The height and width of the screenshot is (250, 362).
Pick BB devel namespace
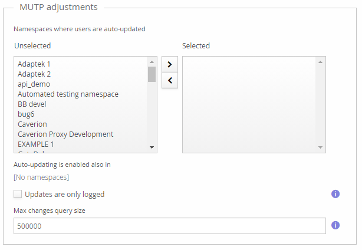pos(32,104)
